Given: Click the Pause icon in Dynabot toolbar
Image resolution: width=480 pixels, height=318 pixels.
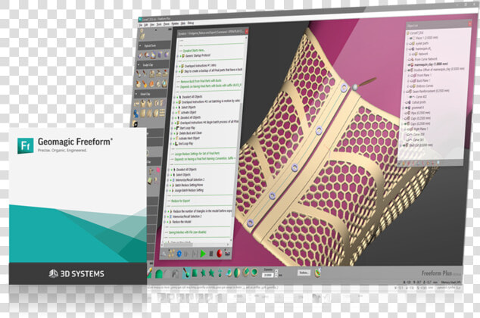Looking at the screenshot, I should (x=186, y=254).
